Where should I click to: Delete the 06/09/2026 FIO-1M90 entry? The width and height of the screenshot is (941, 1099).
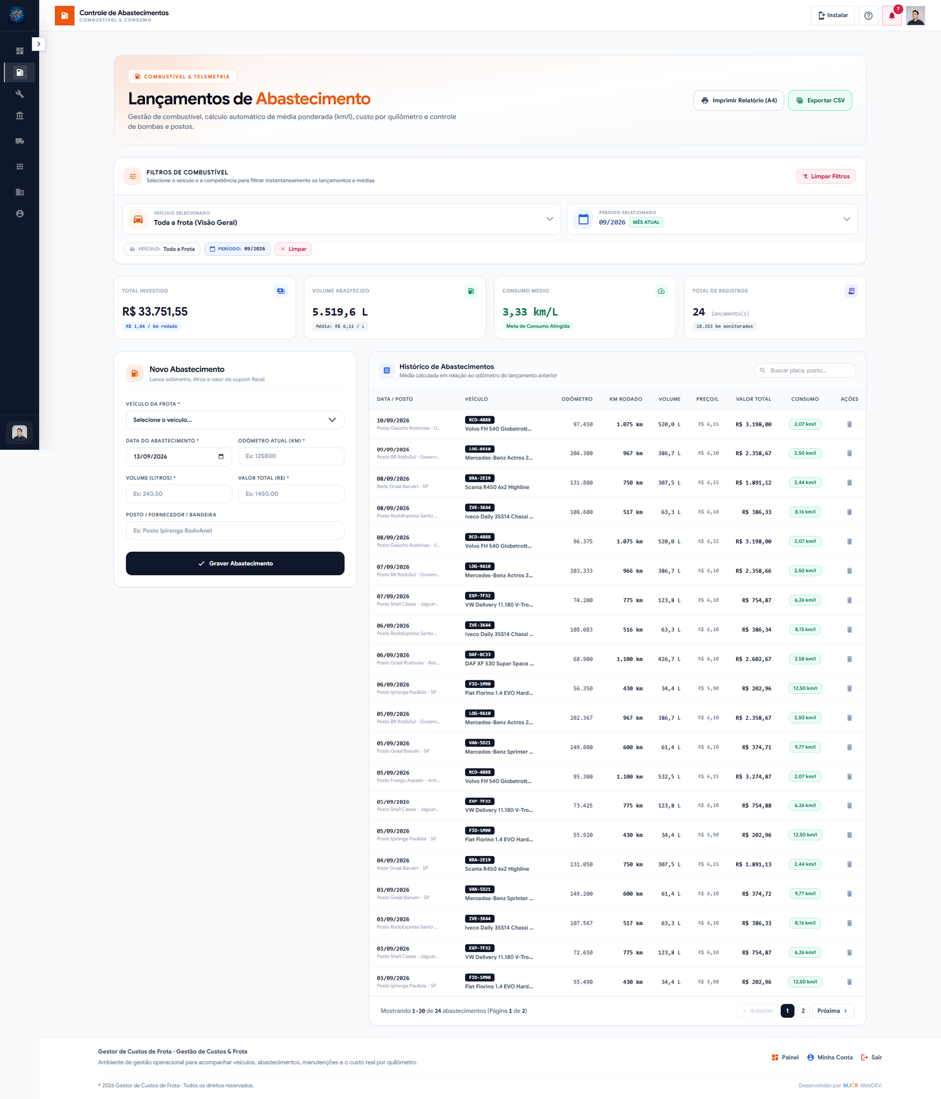849,689
